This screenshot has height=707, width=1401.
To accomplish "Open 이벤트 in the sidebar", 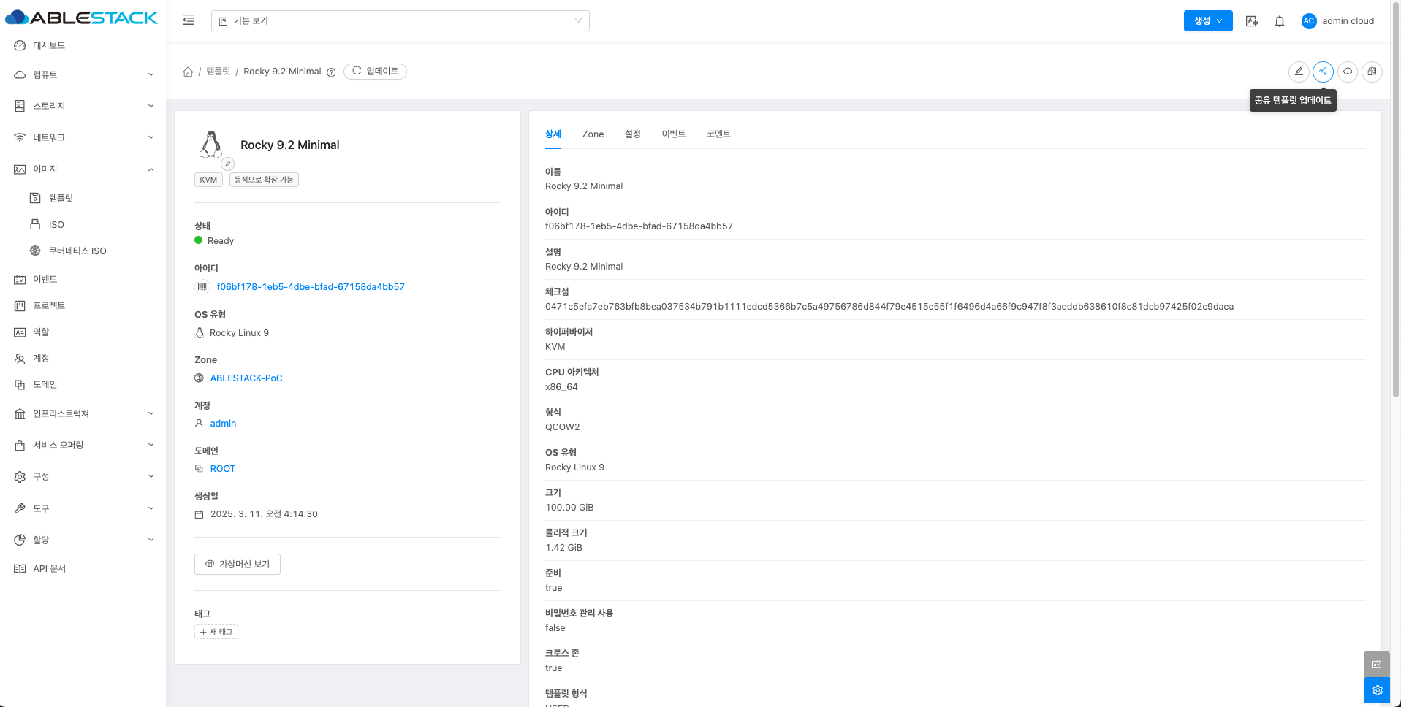I will (x=83, y=279).
